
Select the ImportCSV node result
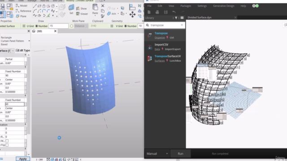pyautogui.click(x=165, y=47)
